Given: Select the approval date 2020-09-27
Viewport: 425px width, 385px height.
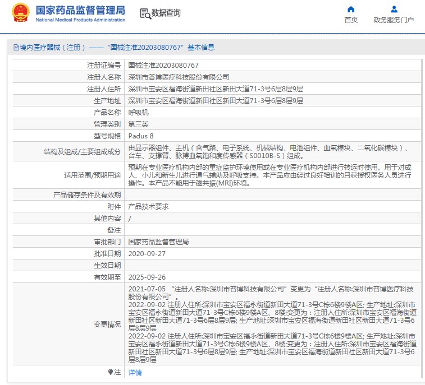Looking at the screenshot, I should pos(147,253).
